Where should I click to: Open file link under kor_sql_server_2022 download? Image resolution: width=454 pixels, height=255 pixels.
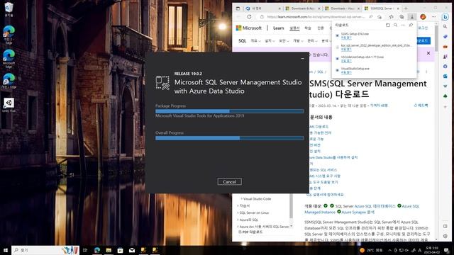(346, 49)
